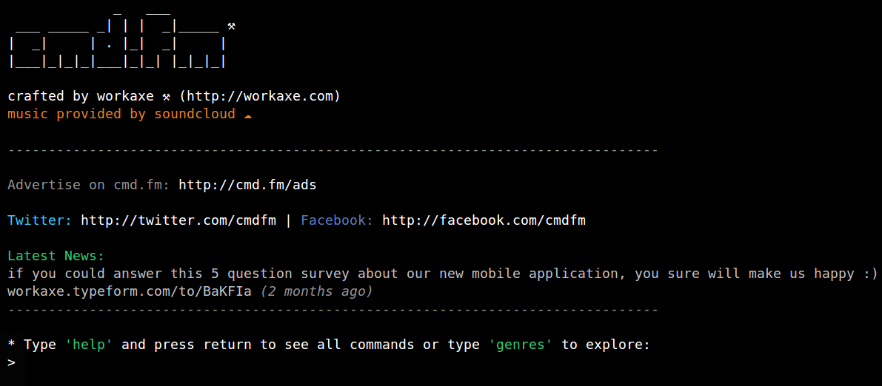Open the facebook.com/cmdfm link
This screenshot has width=882, height=386.
point(484,220)
